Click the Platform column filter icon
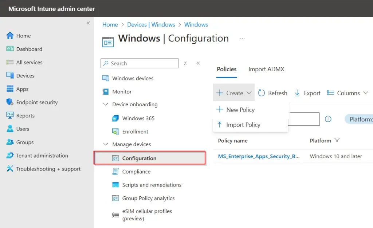 click(337, 140)
